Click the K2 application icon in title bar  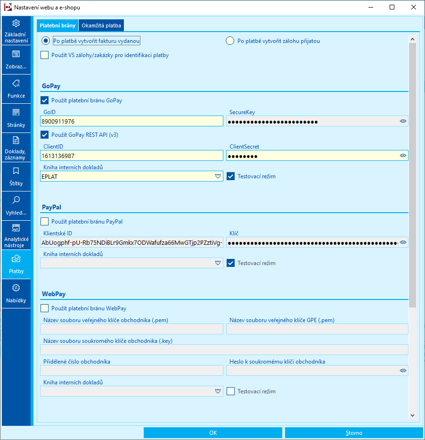tap(8, 7)
